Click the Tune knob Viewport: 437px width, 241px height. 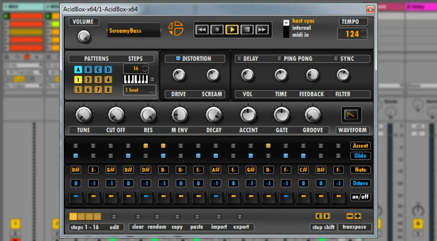click(83, 115)
